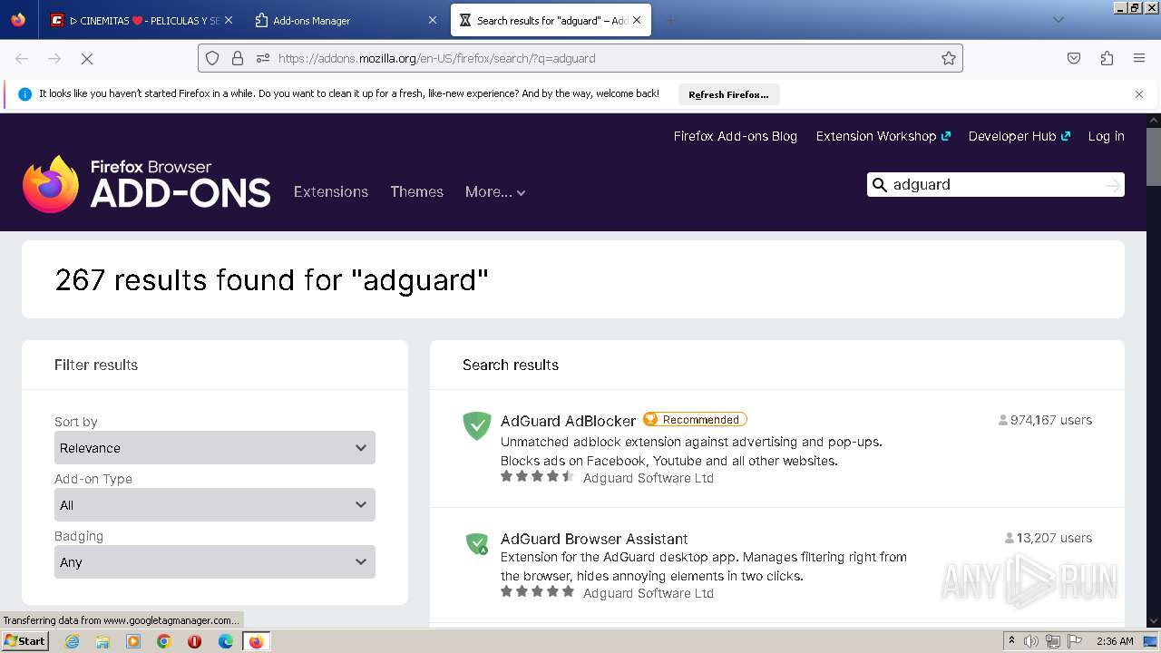Open the File Explorer taskbar icon
Screen dimensions: 1161x653
(x=102, y=641)
